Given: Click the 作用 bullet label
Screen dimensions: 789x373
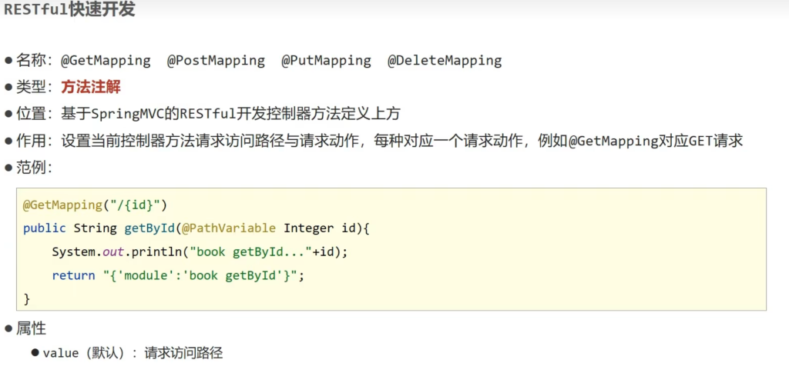Looking at the screenshot, I should [34, 141].
